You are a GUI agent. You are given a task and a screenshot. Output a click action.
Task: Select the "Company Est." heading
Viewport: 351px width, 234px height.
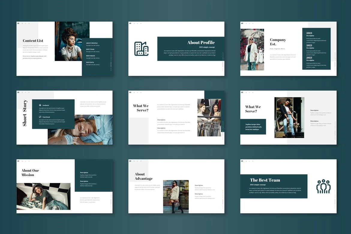click(x=278, y=42)
